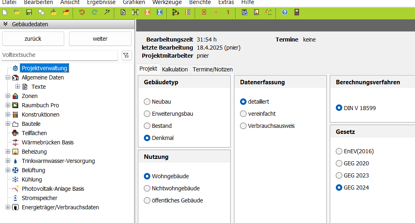
Task: Click the orange sigma calculation icon
Action: coord(147,12)
